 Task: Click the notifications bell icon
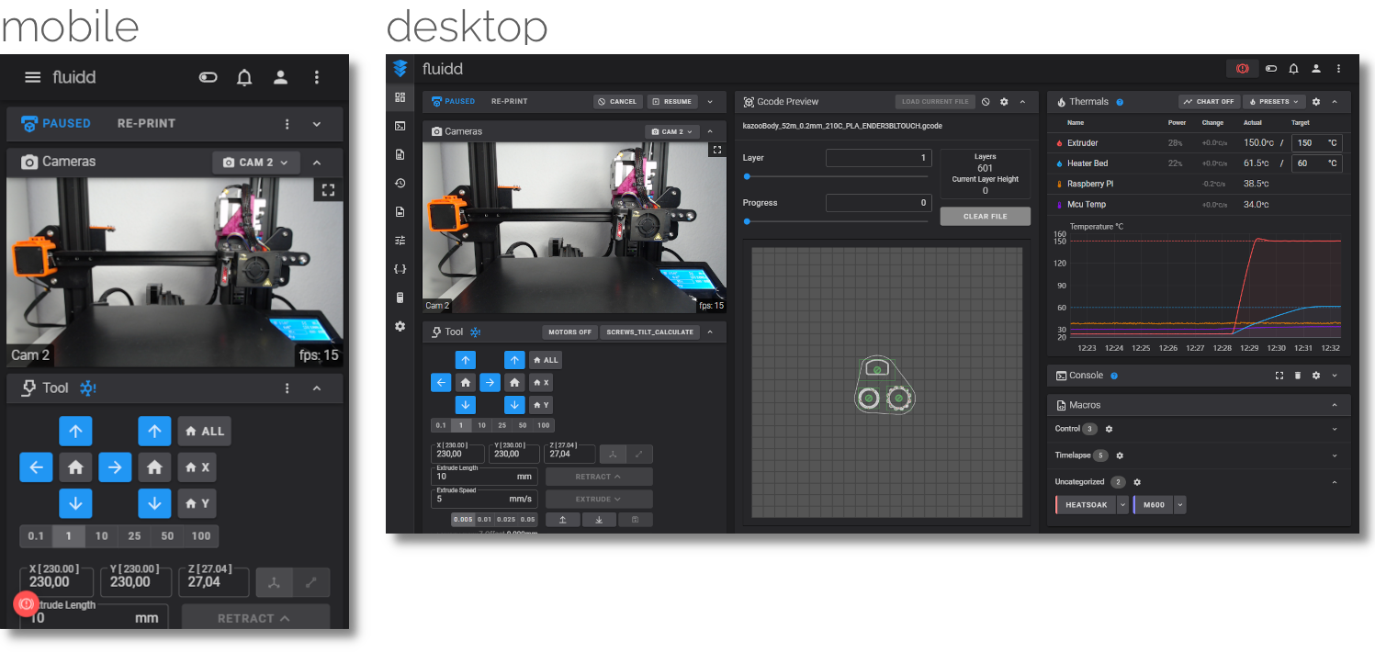tap(1293, 68)
